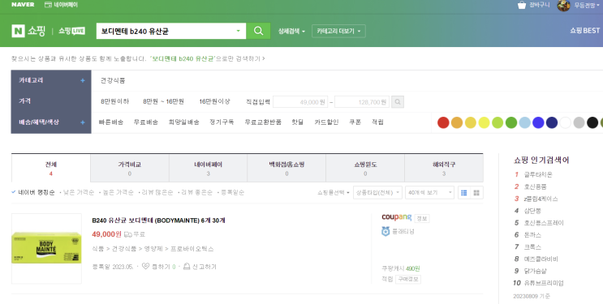Viewport: 603px width, 304px height.
Task: Select the 백화점/홈쇼핑 tab
Action: (286, 169)
